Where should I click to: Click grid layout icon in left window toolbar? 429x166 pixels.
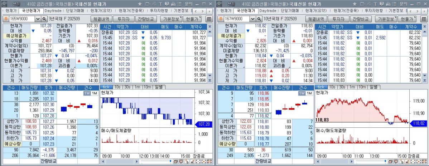(209, 19)
